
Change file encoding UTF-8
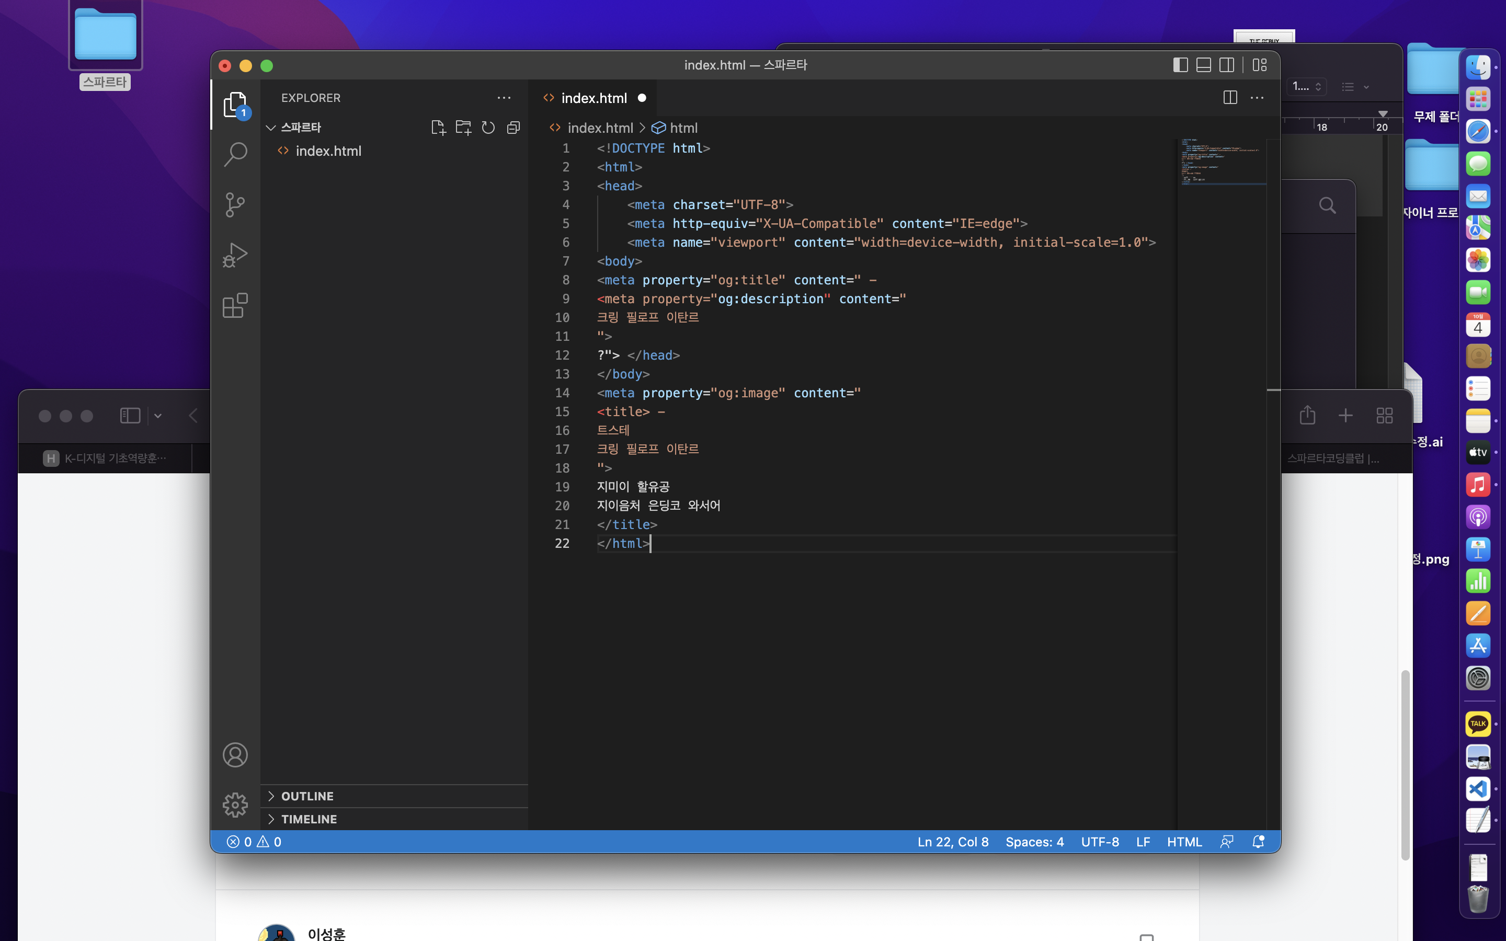point(1100,842)
